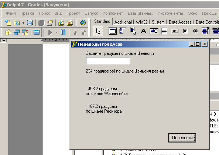Image resolution: width=219 pixels, height=155 pixels.
Task: Select the Label component icon
Action: tap(143, 31)
